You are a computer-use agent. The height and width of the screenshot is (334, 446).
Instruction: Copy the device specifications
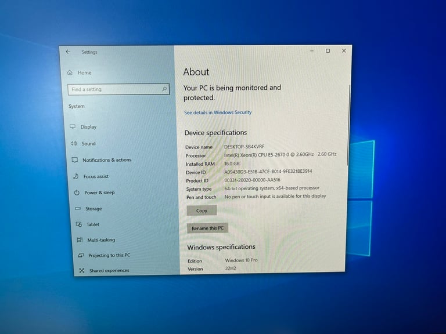202,210
